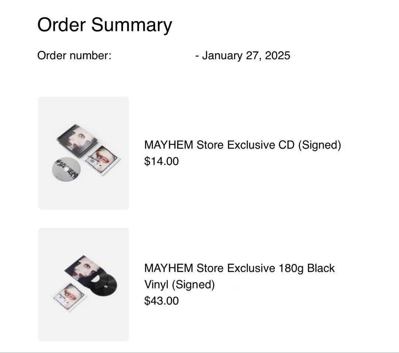This screenshot has width=399, height=353.
Task: Click the Order Summary heading
Action: point(105,25)
